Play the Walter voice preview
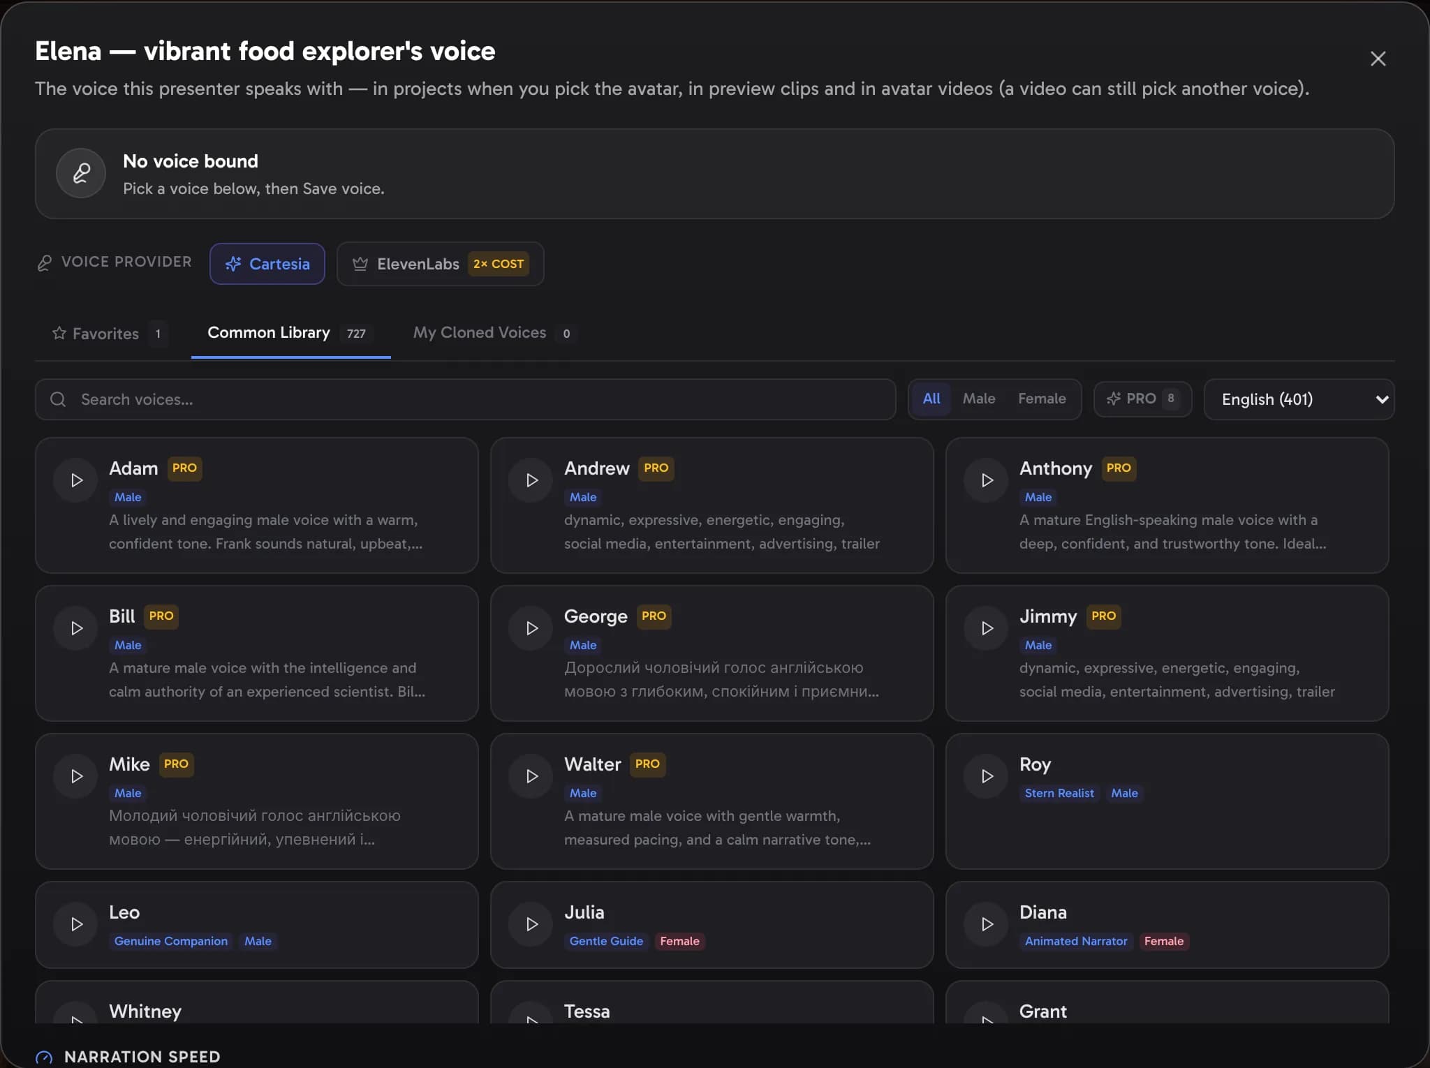This screenshot has height=1068, width=1430. (x=531, y=776)
